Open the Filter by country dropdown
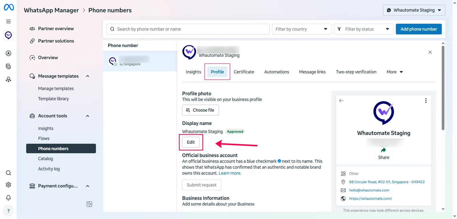 302,29
